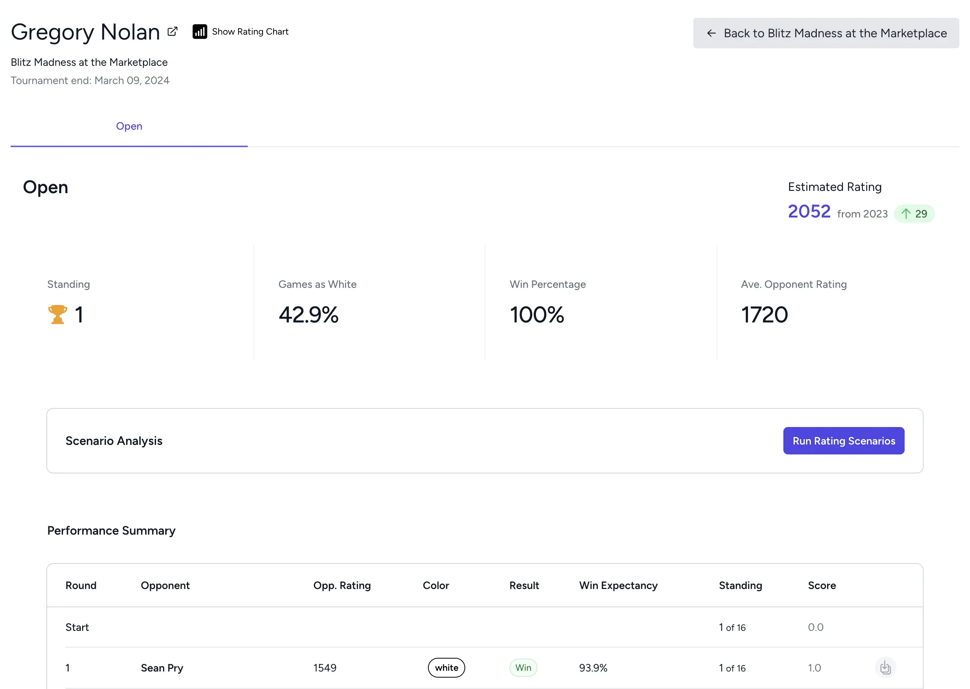Click the Score column header
This screenshot has width=970, height=689.
click(821, 586)
